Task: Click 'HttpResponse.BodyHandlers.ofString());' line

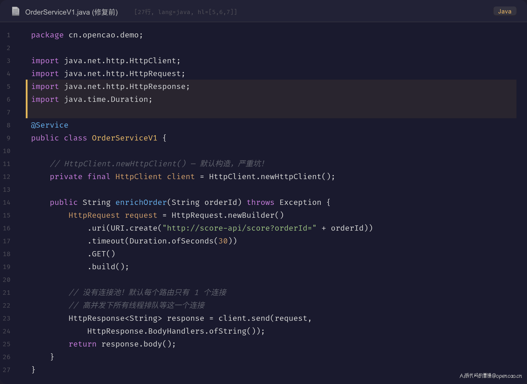Action: tap(176, 331)
